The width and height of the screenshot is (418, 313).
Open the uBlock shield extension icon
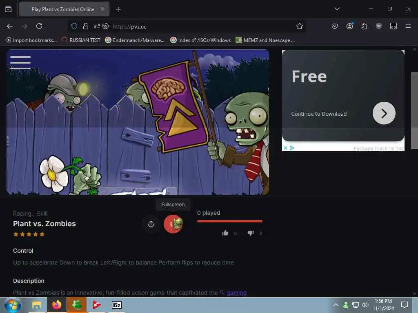(x=378, y=26)
